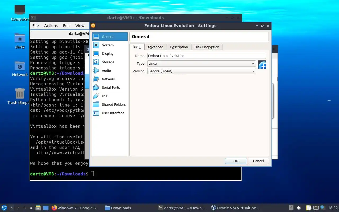Switch to the Description tab
Screen dimensions: 339x212
[x=179, y=47]
